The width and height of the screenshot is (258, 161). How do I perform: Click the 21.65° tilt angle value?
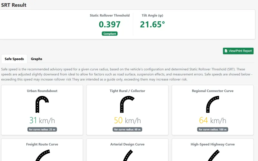[x=152, y=24]
